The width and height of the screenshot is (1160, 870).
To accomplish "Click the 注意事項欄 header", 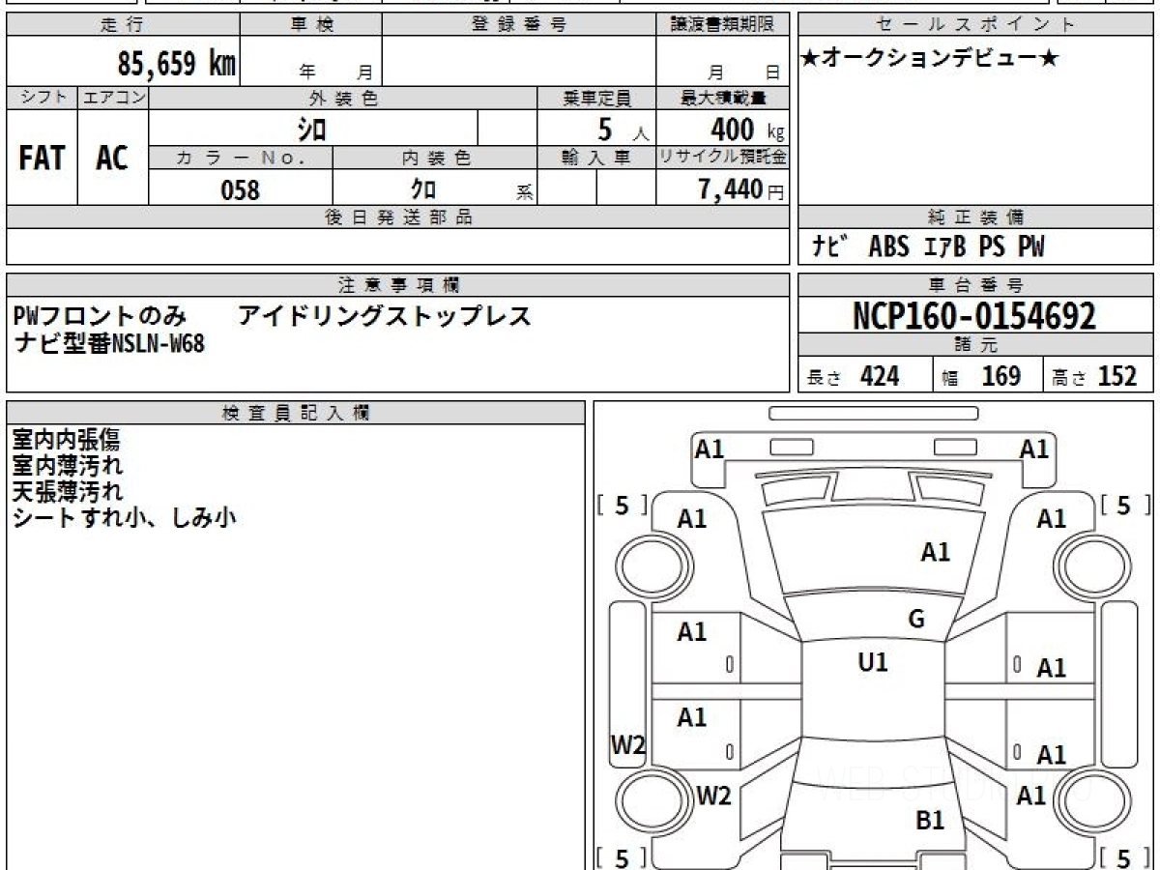I will [x=397, y=285].
